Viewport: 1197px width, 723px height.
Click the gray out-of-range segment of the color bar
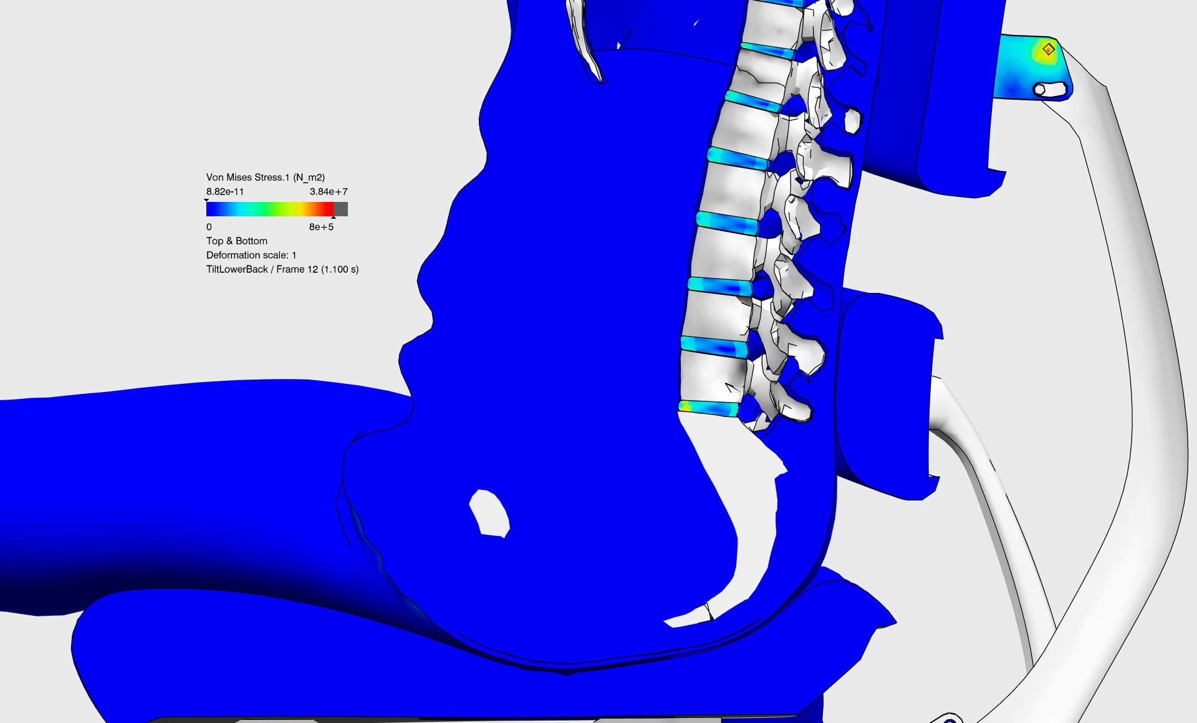click(342, 210)
